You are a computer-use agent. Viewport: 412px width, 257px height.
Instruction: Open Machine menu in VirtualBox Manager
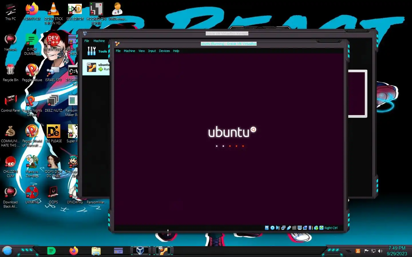pos(99,41)
